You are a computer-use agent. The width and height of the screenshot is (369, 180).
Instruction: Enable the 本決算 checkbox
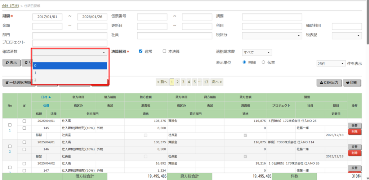(164, 51)
